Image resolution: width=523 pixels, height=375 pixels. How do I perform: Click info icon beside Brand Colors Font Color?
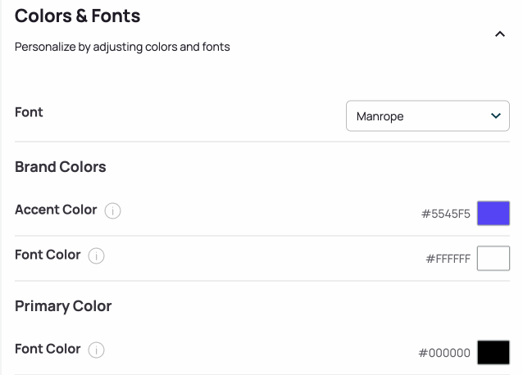pyautogui.click(x=97, y=255)
